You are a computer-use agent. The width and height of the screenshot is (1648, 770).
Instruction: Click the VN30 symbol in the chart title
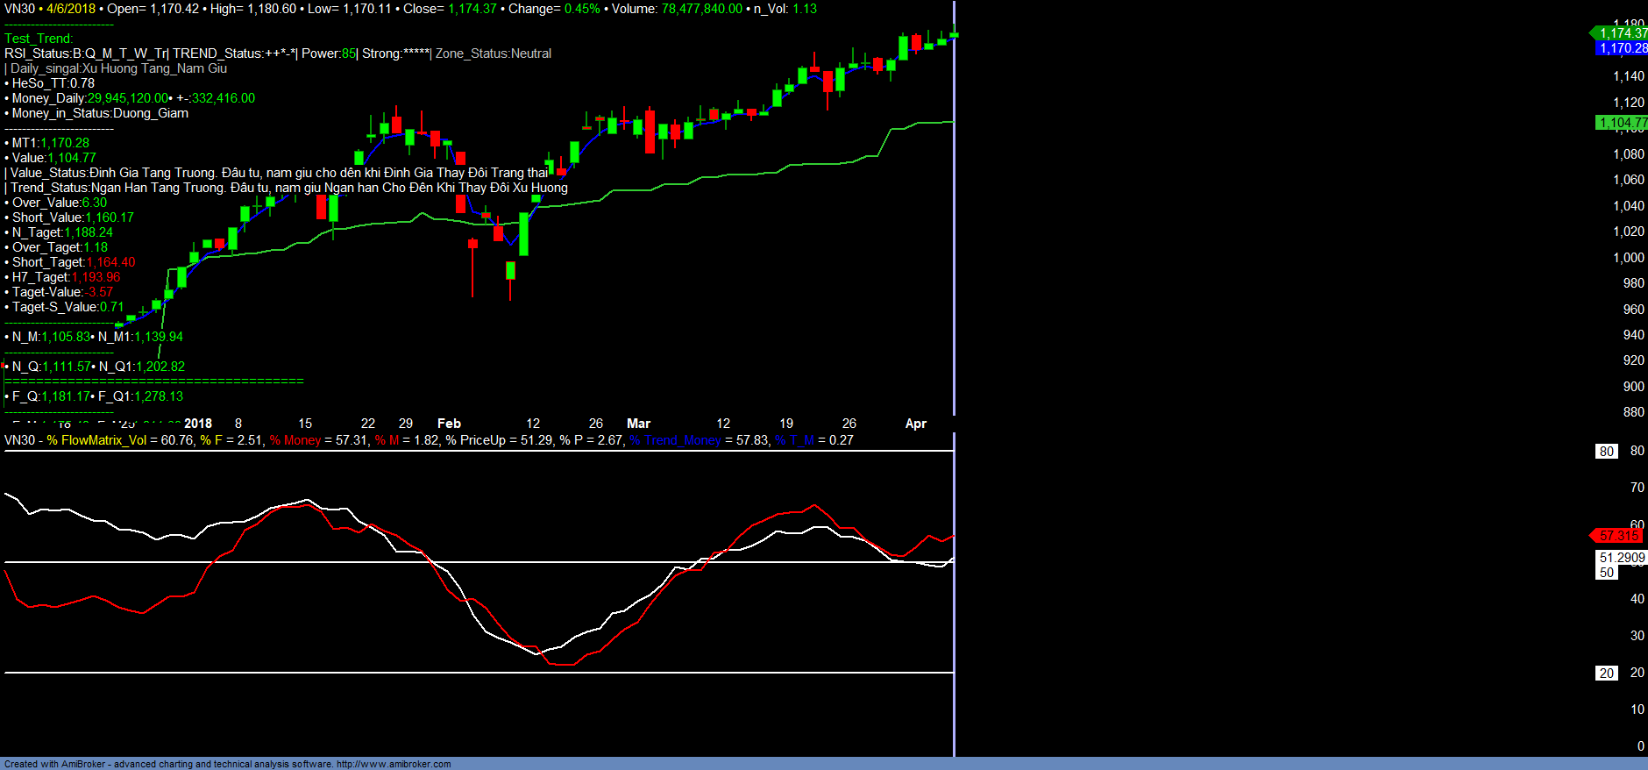coord(19,9)
